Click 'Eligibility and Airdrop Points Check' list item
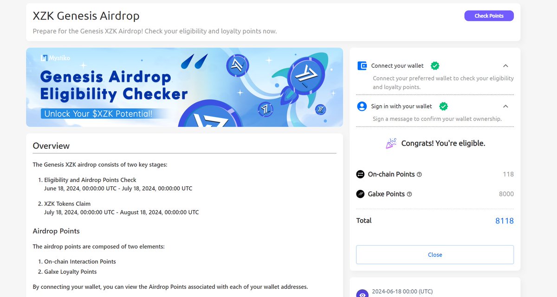Viewport: 557px width, 297px height. coord(90,180)
